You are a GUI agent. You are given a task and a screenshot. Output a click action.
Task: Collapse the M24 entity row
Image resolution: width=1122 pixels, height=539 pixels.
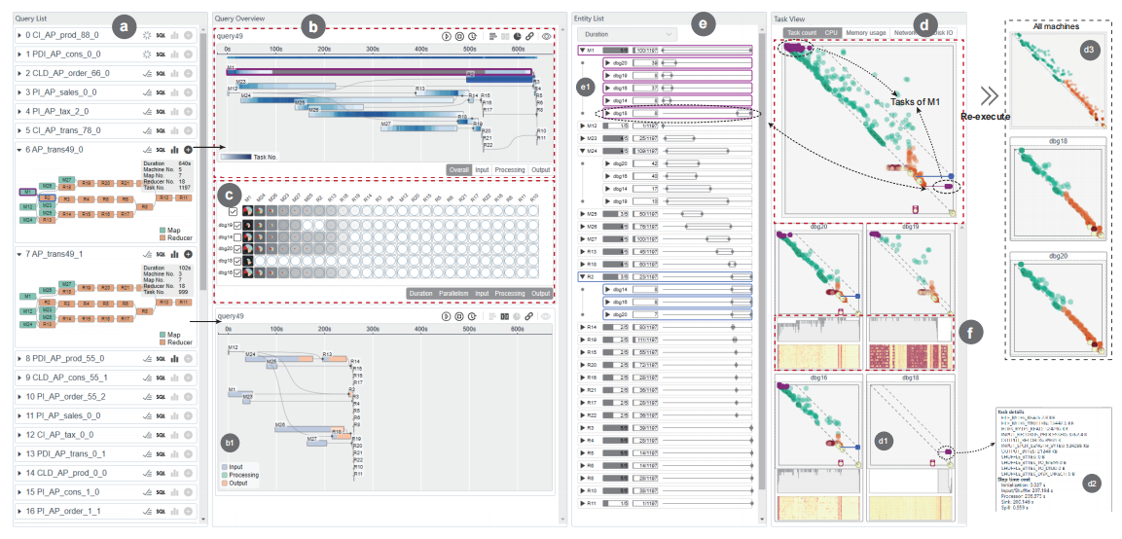point(580,151)
